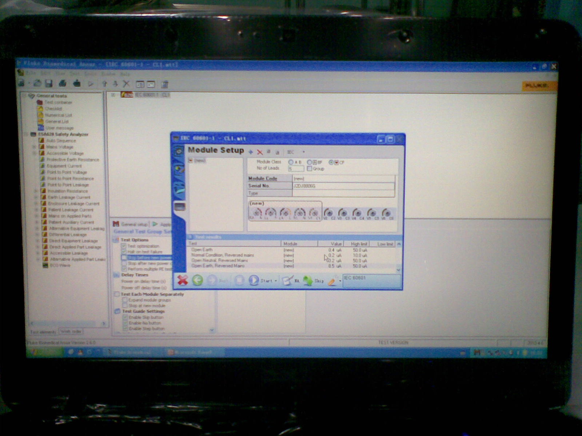This screenshot has width=582, height=436.
Task: Click the clipboard icon in main toolbar
Action: point(165,84)
